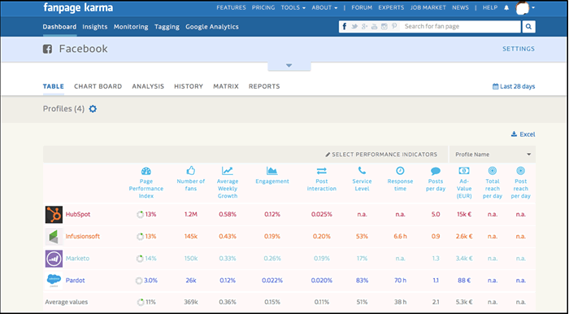Click the Average Weekly Growth chart icon
The image size is (569, 314).
(228, 171)
